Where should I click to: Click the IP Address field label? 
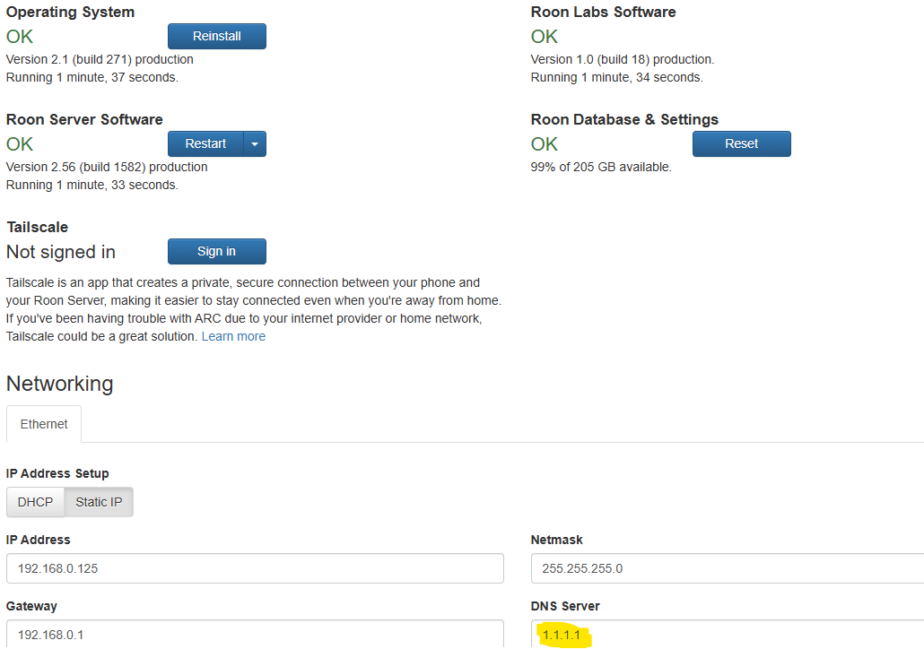[x=39, y=540]
